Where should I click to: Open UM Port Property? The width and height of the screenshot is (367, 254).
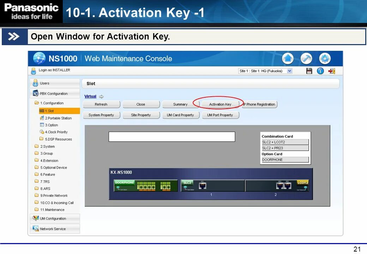pos(220,115)
